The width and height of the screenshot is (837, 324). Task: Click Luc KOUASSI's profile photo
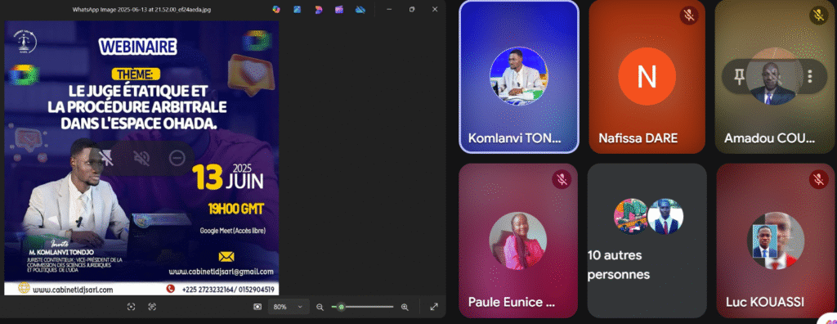click(x=775, y=241)
